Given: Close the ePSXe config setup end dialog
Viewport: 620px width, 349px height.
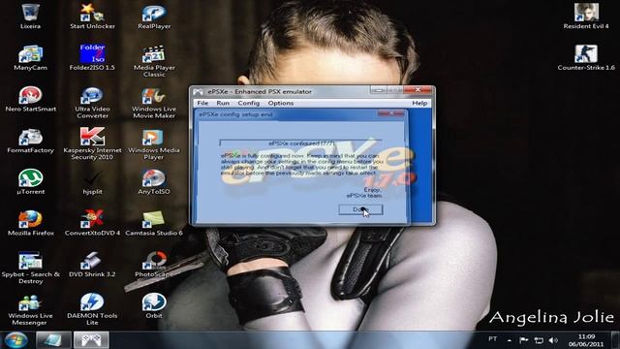Looking at the screenshot, I should 390,113.
